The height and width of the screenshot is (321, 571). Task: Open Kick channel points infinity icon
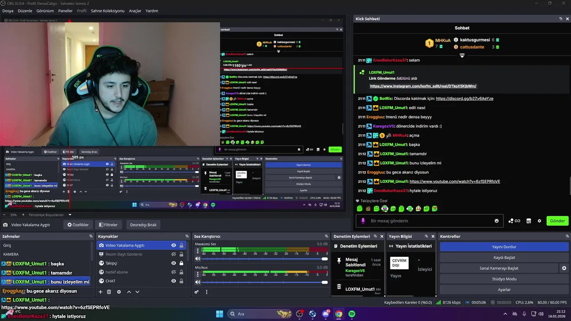(x=514, y=221)
